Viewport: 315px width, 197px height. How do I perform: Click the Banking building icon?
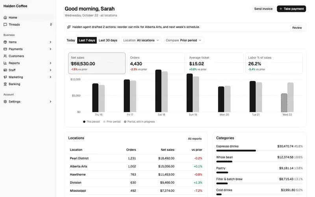tap(5, 84)
